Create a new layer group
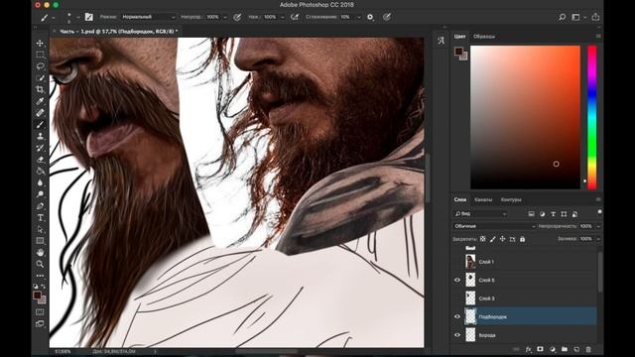Viewport: 635px width, 357px height. pyautogui.click(x=565, y=349)
